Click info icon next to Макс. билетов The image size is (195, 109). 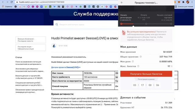[138, 66]
